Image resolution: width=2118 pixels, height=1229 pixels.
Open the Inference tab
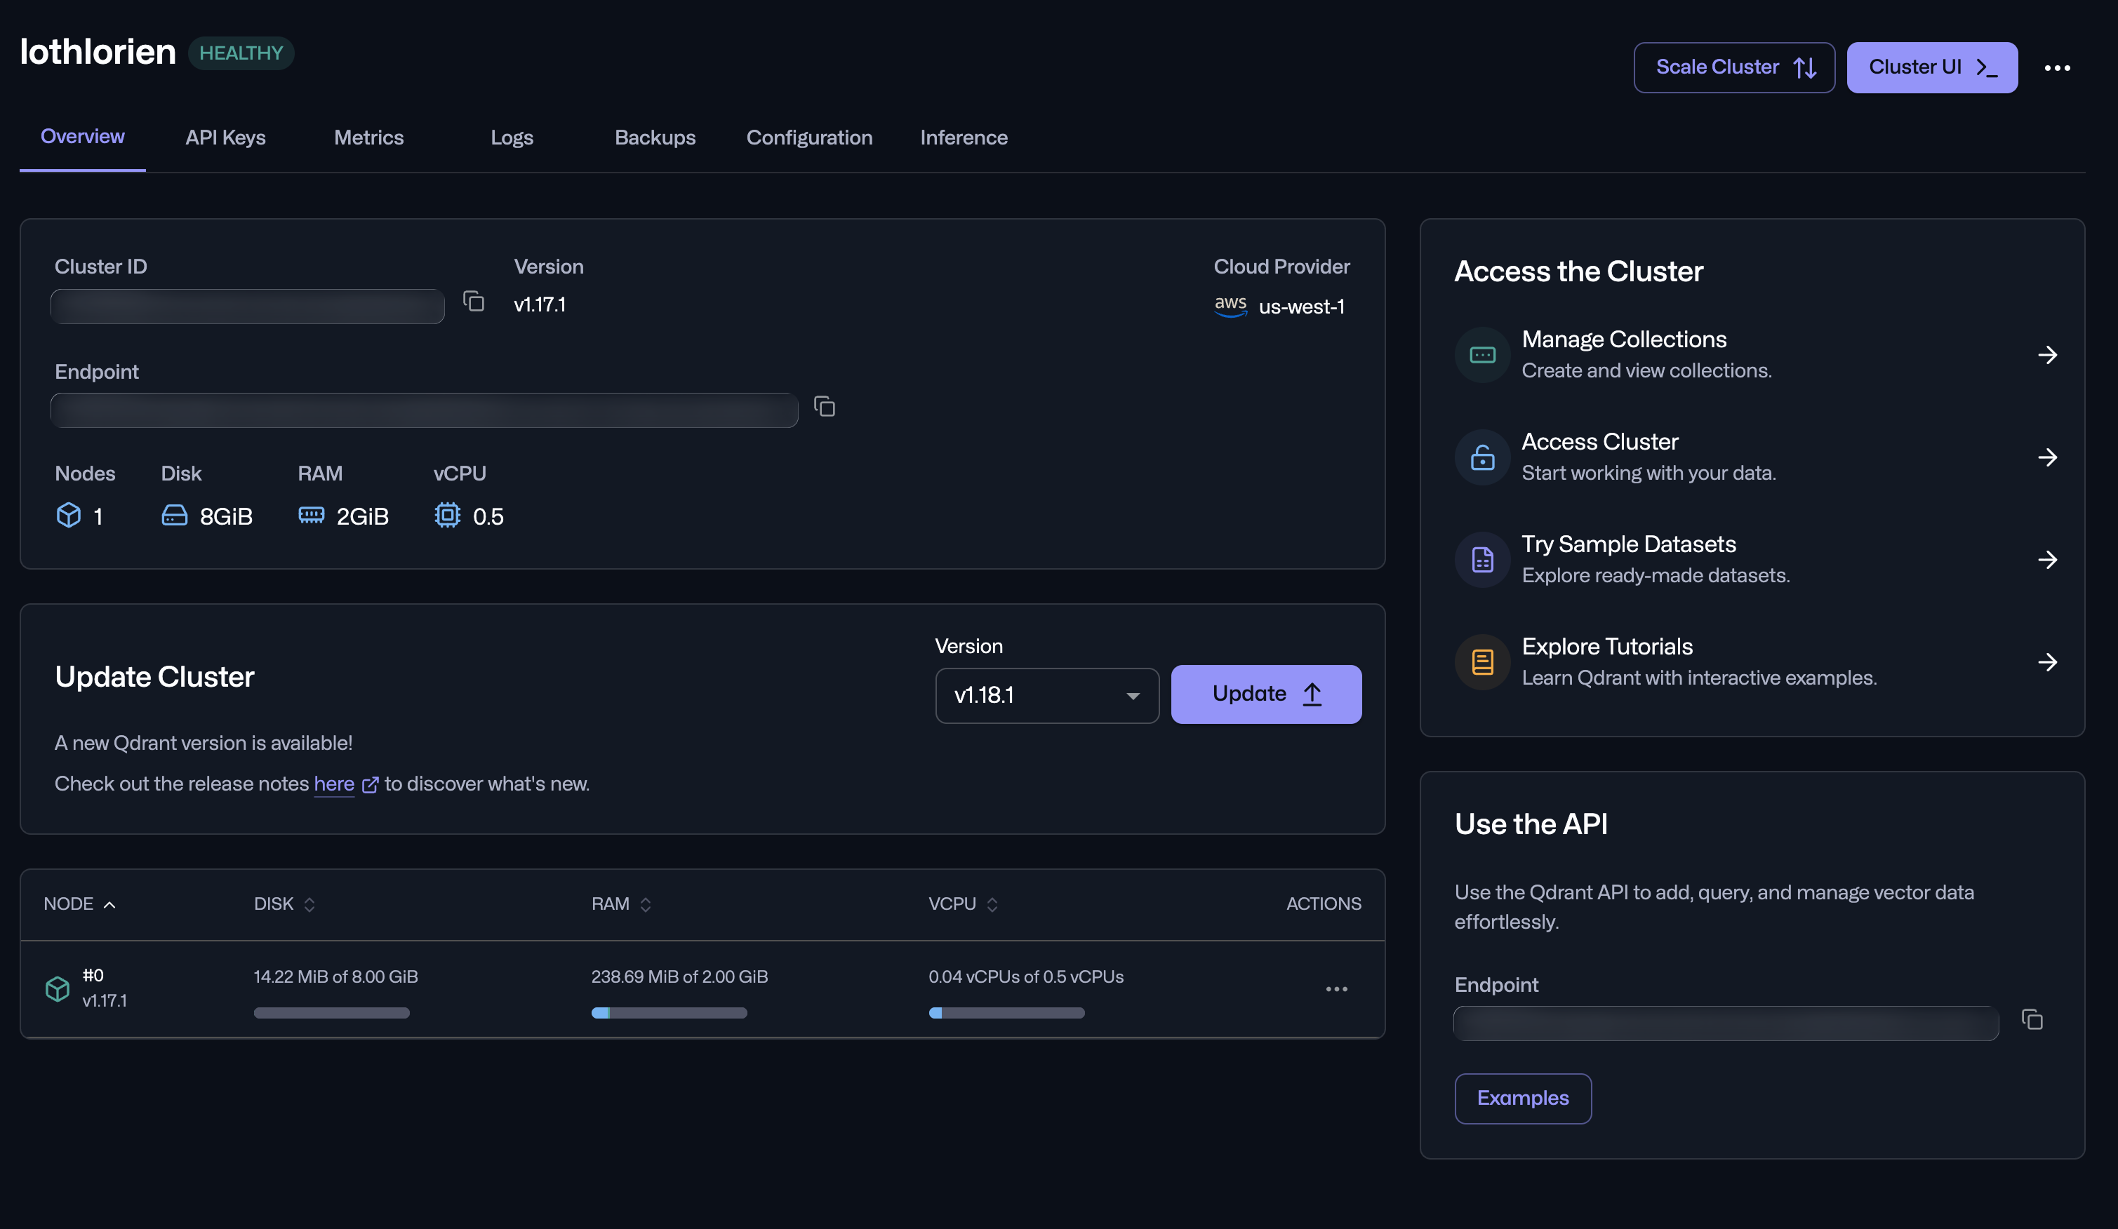point(964,137)
